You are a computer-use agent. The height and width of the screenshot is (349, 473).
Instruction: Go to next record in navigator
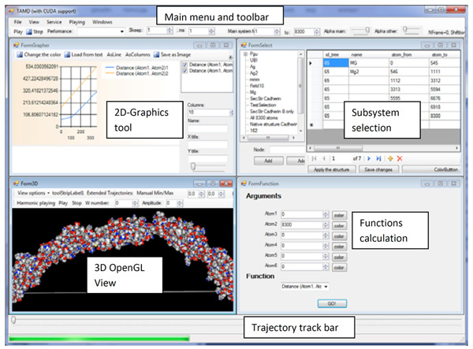pyautogui.click(x=369, y=158)
